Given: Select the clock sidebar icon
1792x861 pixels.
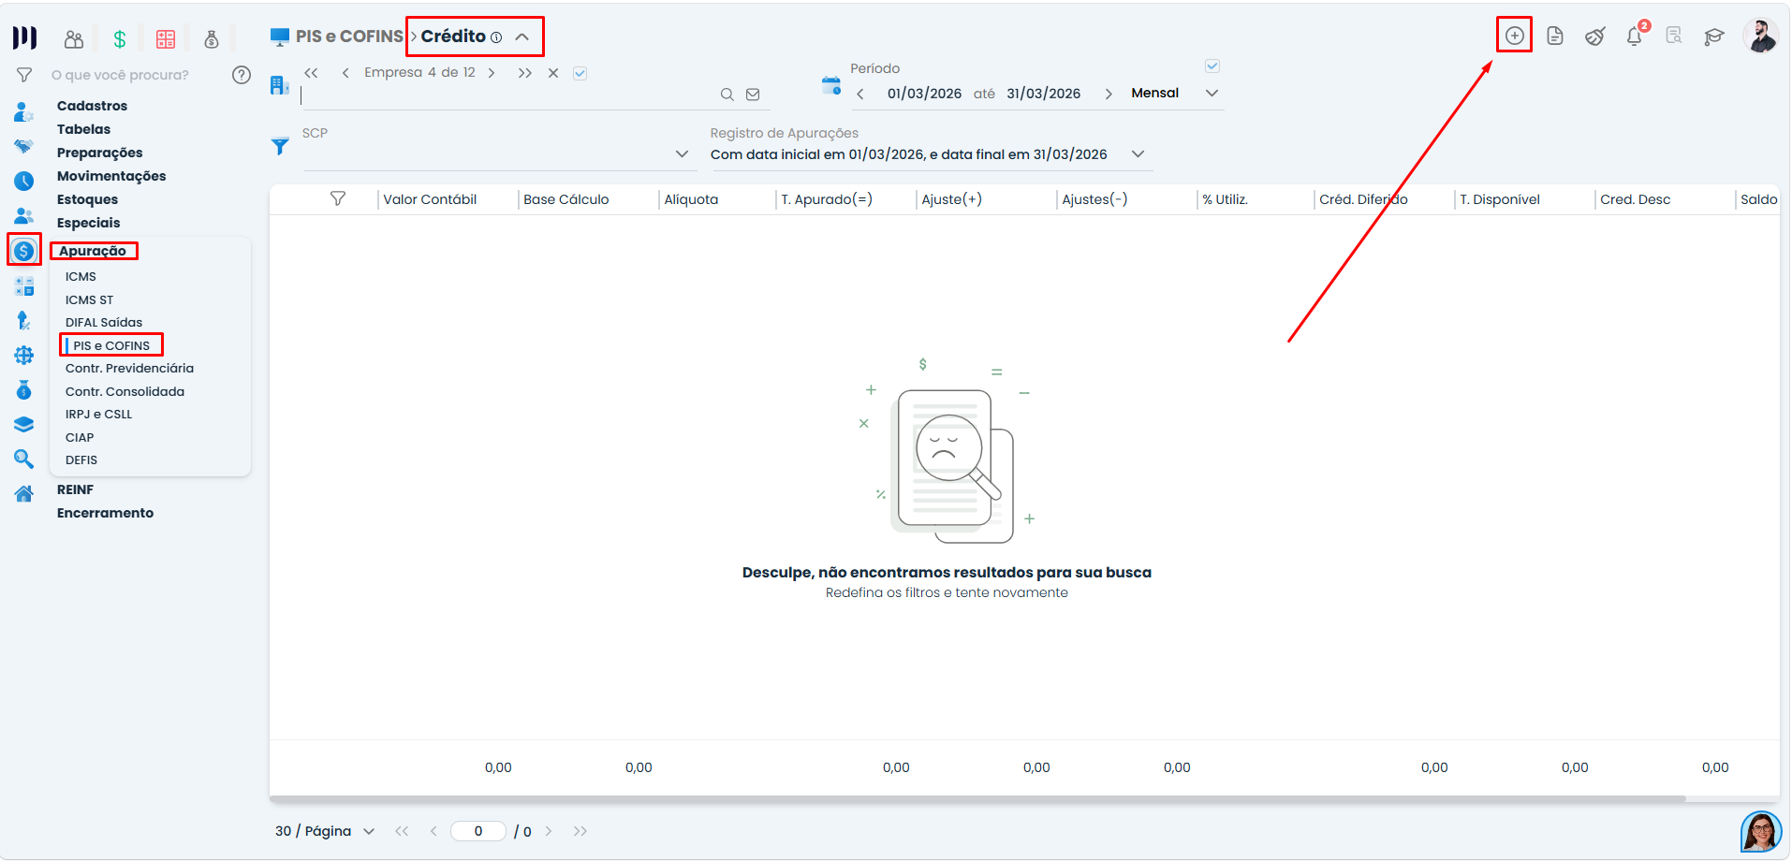Looking at the screenshot, I should [x=24, y=181].
